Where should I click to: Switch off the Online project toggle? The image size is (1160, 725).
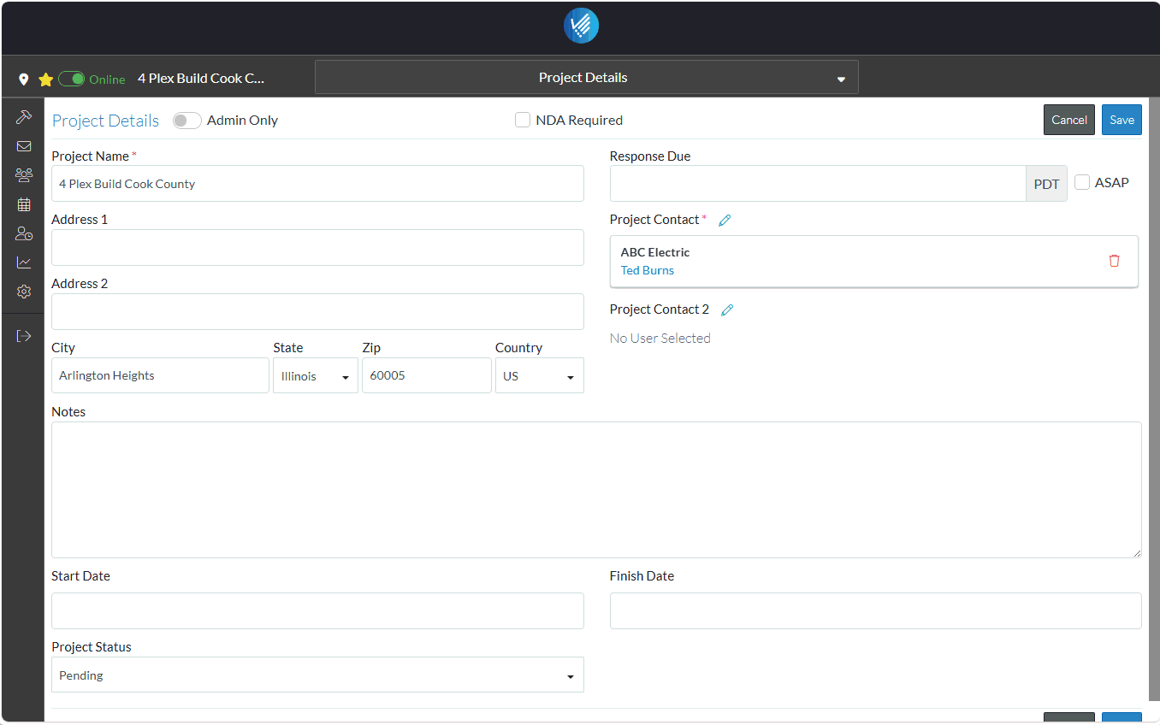point(72,80)
